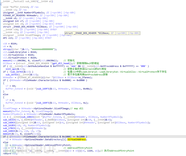Open the get_dll_head function

coord(61,63)
